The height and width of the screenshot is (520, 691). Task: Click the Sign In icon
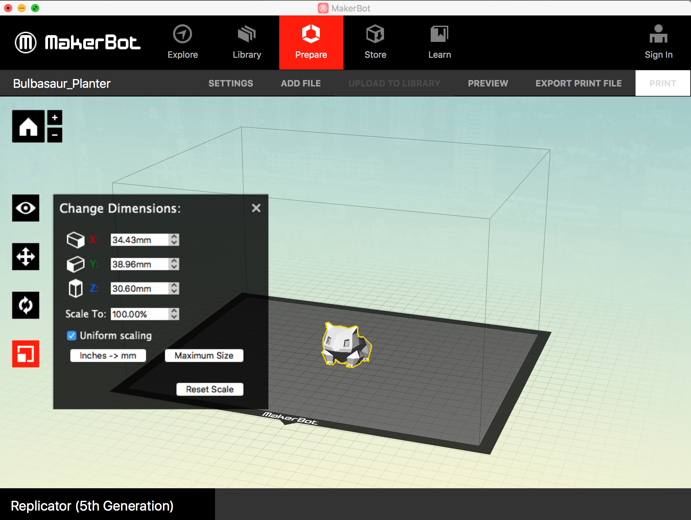659,43
